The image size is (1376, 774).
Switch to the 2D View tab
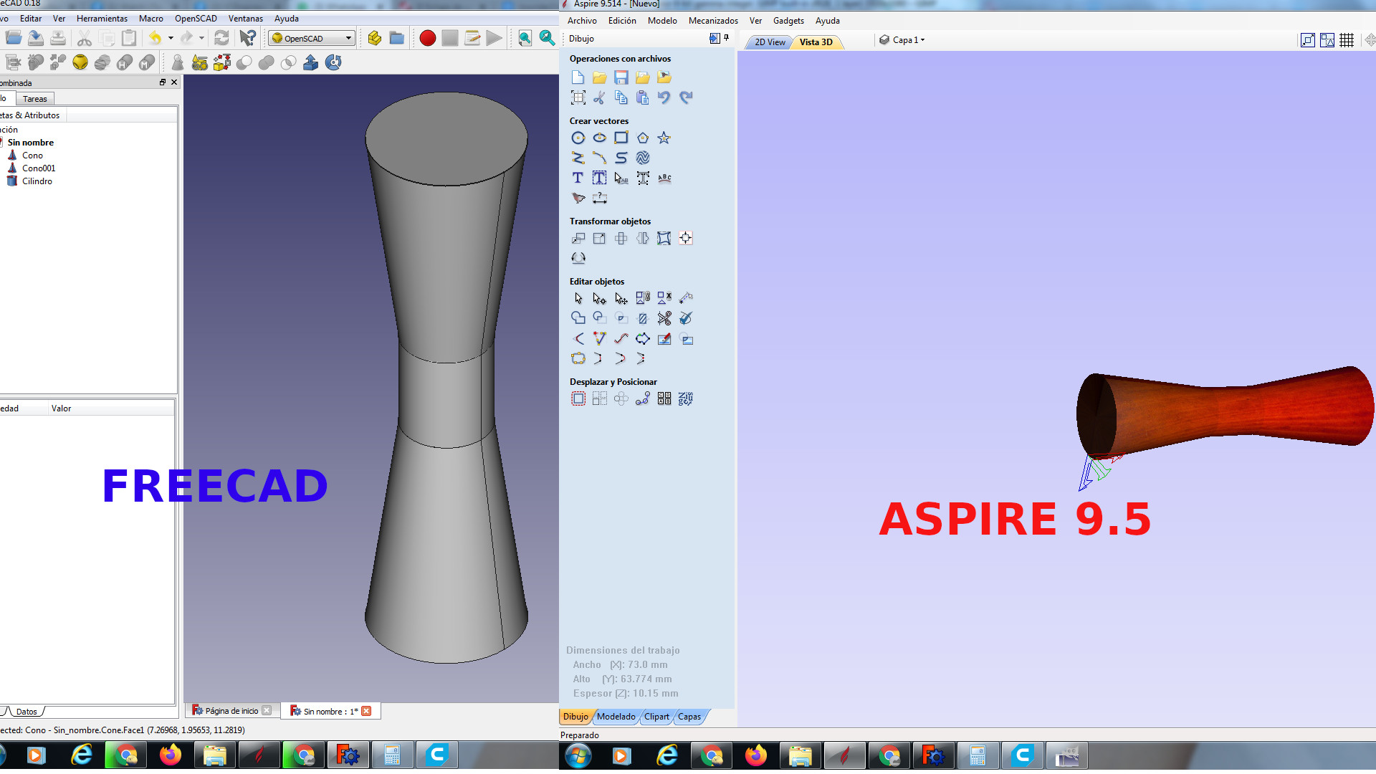769,42
